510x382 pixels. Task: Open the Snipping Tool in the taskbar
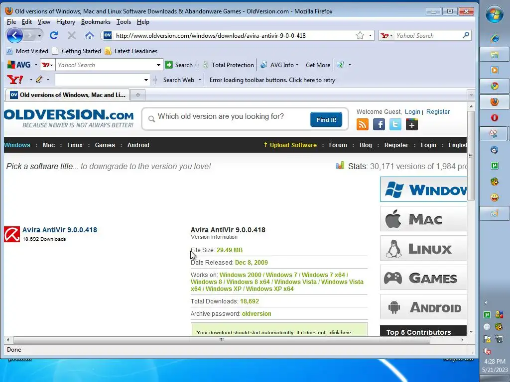click(494, 133)
